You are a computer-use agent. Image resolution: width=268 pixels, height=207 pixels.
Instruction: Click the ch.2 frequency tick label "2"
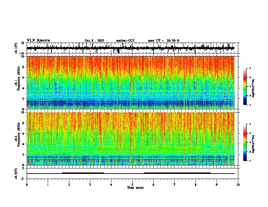point(24,155)
